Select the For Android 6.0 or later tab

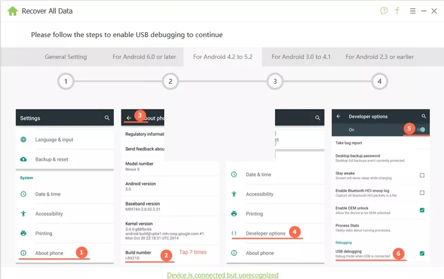pos(145,57)
